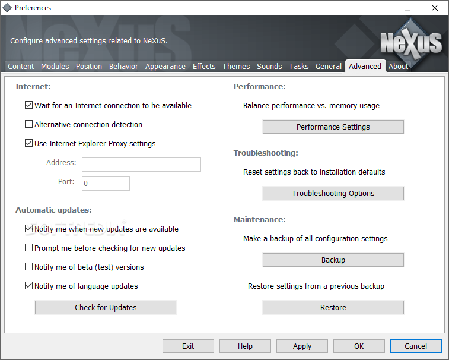Click the Exit button

[x=188, y=346]
